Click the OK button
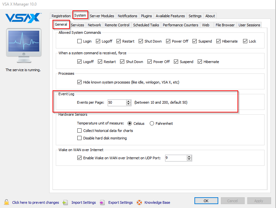Image resolution: width=276 pixels, height=208 pixels. click(x=206, y=201)
